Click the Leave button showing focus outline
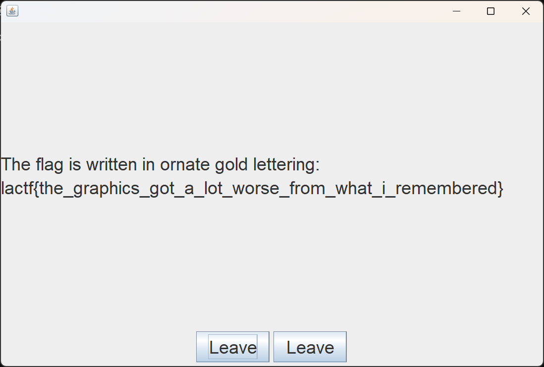544x367 pixels. coord(233,347)
